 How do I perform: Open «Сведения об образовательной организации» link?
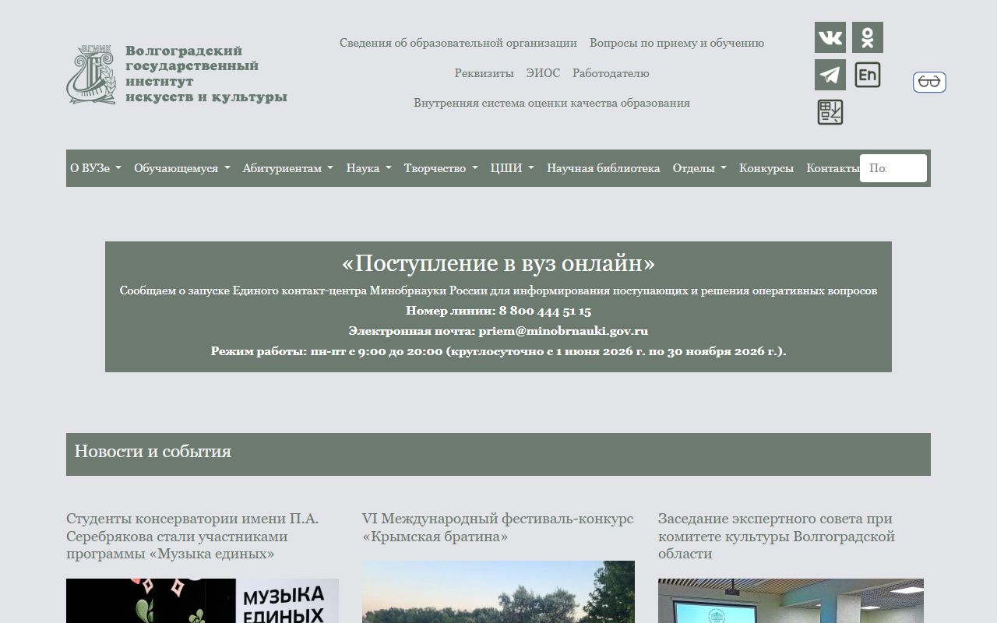pos(458,43)
